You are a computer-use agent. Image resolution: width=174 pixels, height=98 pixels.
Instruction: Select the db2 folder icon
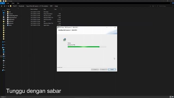coord(8,12)
